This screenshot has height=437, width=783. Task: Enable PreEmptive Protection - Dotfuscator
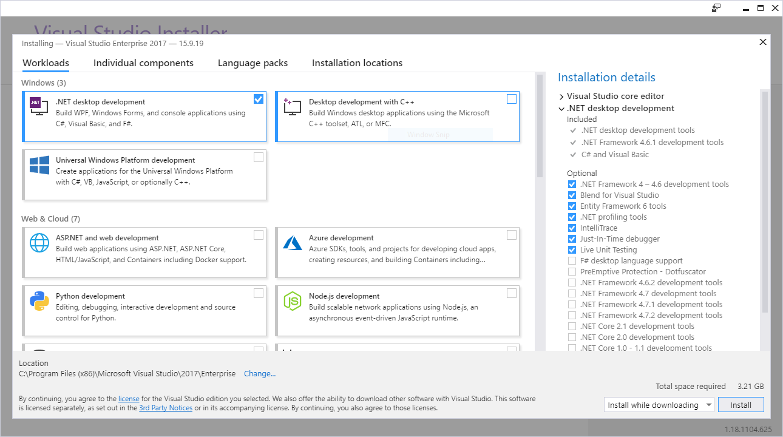pyautogui.click(x=572, y=272)
